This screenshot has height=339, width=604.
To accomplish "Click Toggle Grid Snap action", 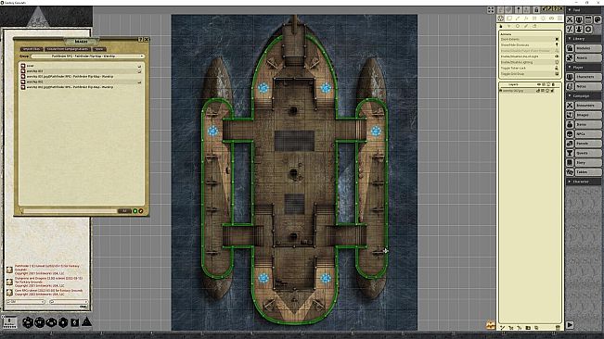I will pos(529,74).
